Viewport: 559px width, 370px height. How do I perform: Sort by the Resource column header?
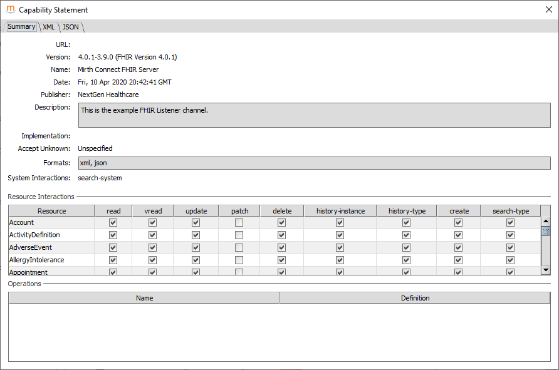click(x=51, y=211)
